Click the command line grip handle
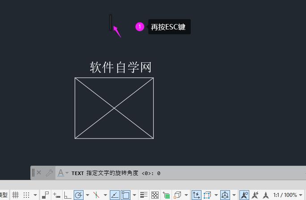Viewport: 306px width, 200px height. (x=33, y=172)
